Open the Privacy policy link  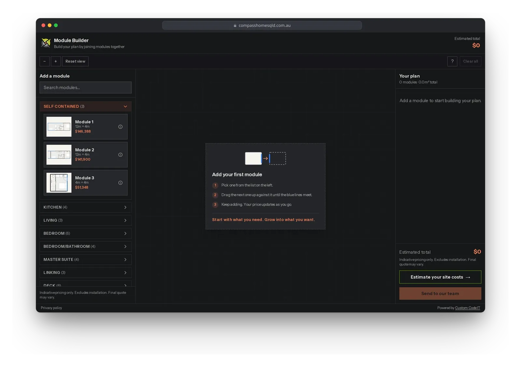point(51,308)
